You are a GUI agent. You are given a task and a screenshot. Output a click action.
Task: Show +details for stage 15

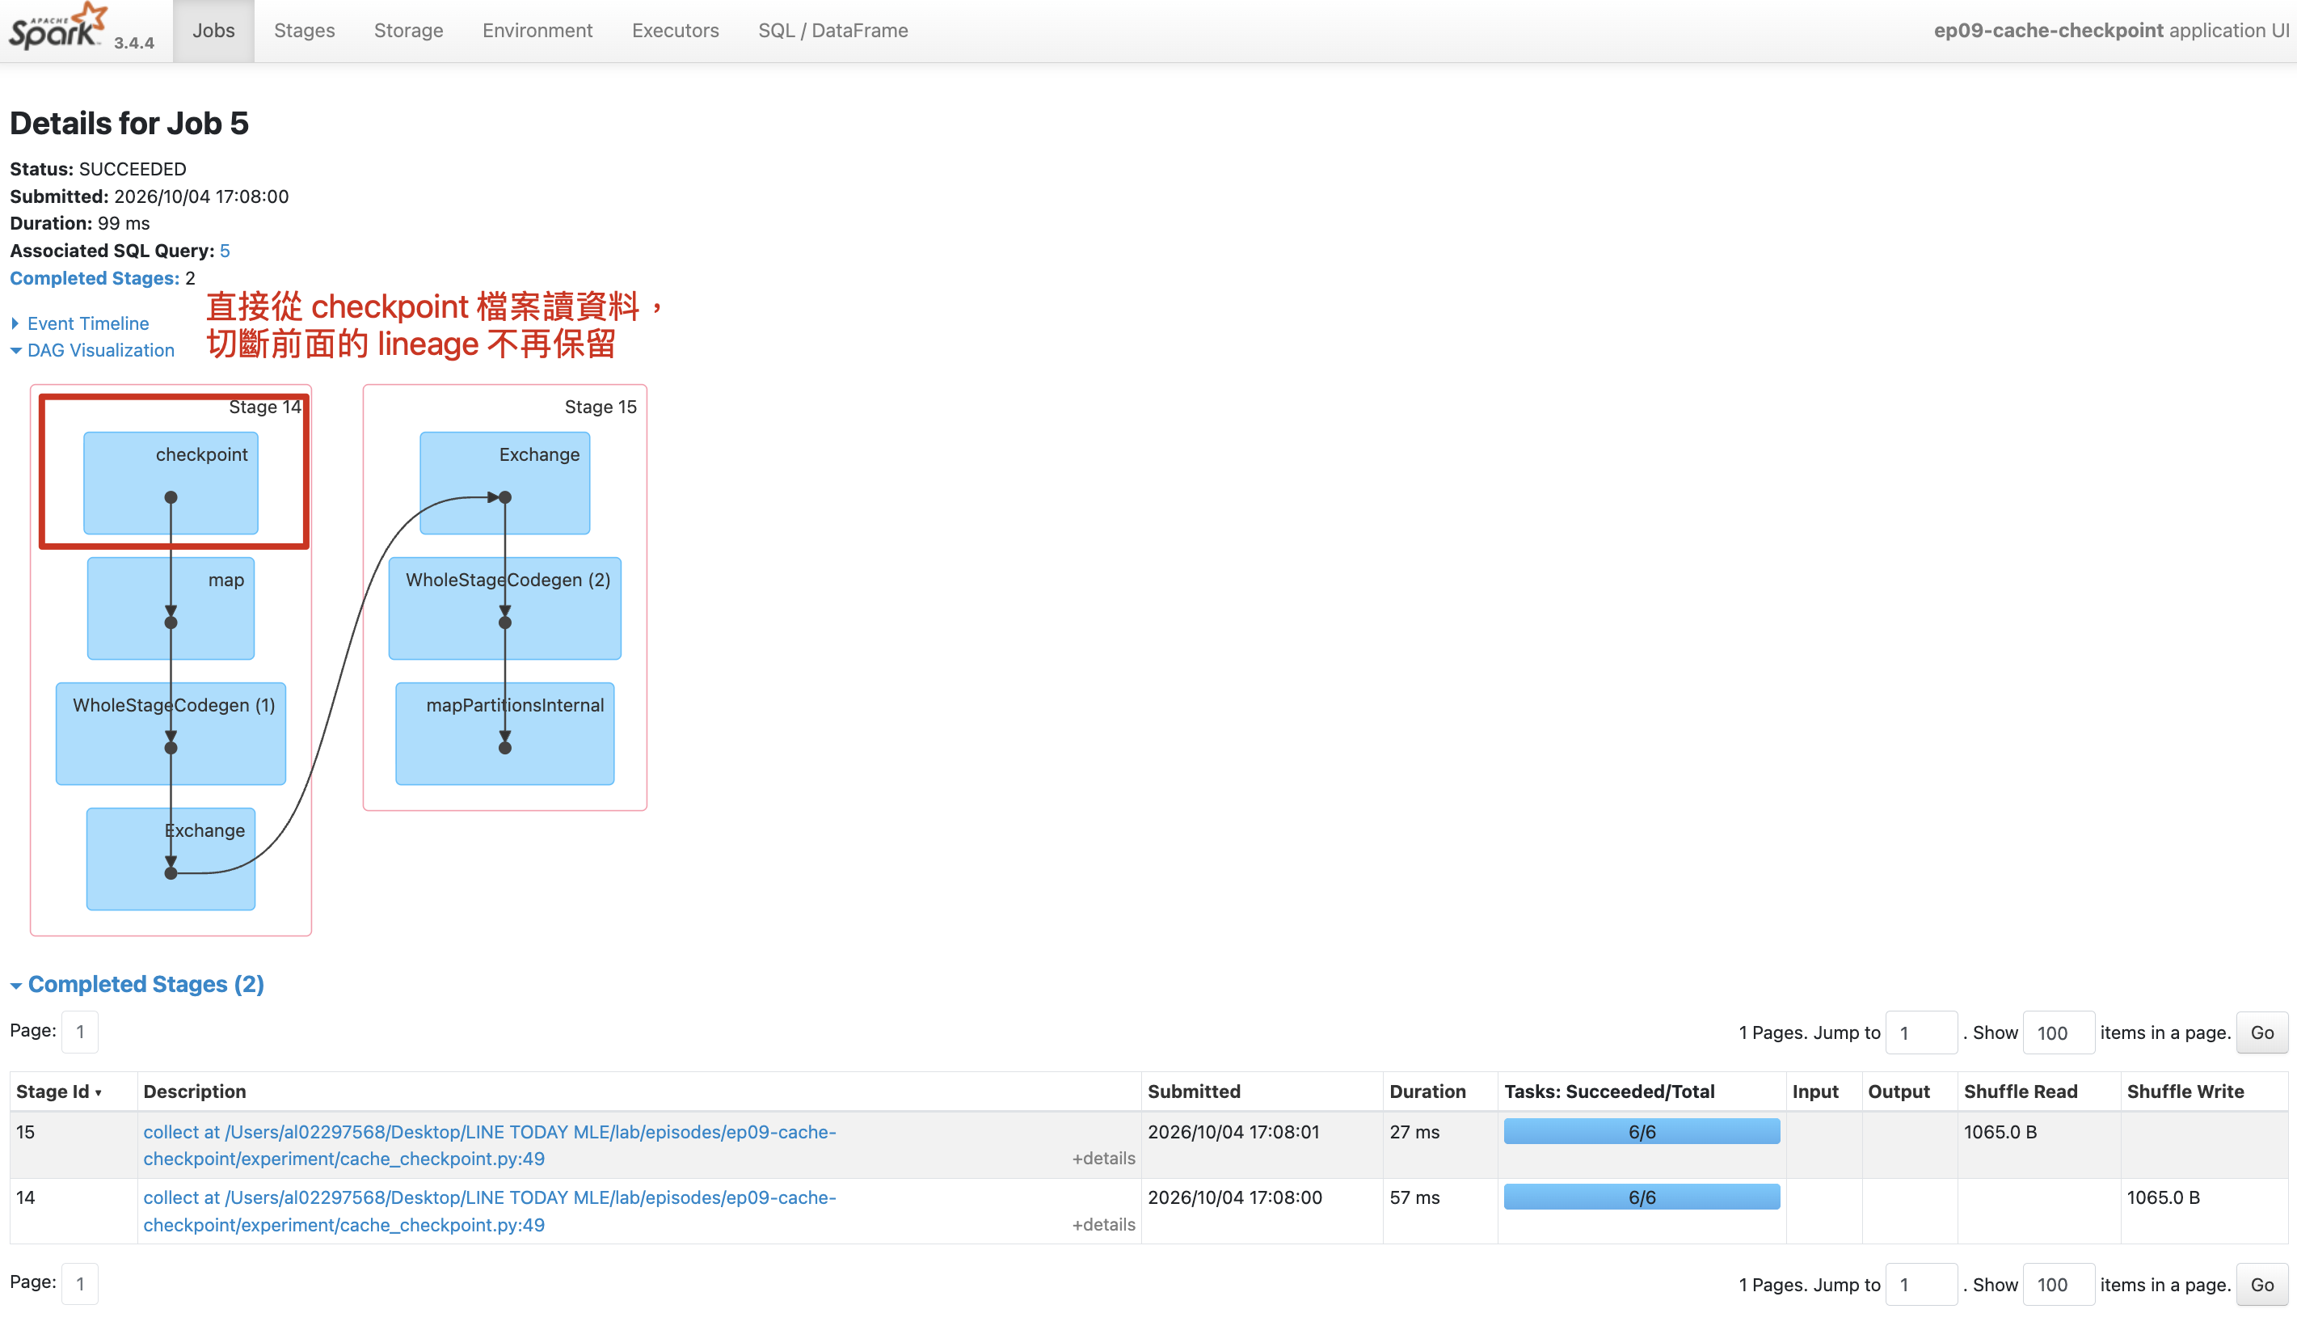click(x=1103, y=1159)
